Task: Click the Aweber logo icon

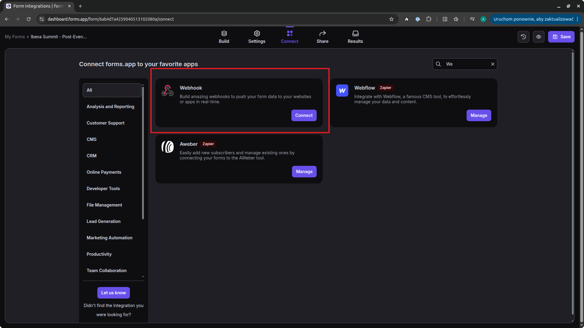Action: tap(168, 147)
